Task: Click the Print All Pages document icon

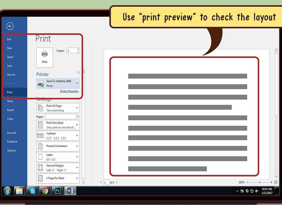Action: click(40, 108)
